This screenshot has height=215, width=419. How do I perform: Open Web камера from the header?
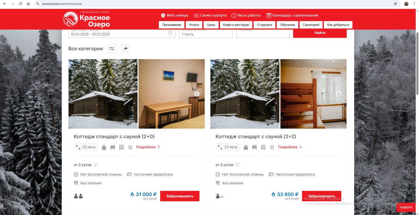click(174, 15)
